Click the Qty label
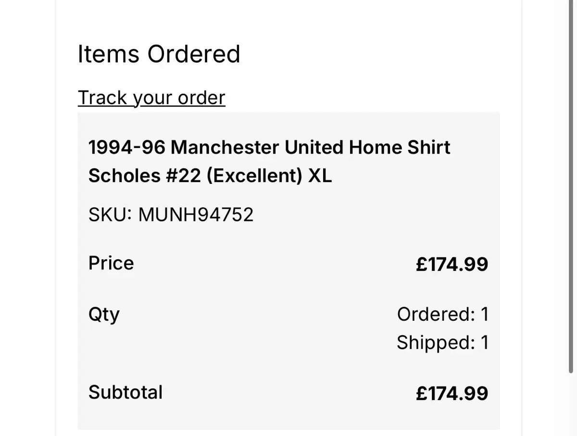Viewport: 577px width, 436px height. (104, 315)
